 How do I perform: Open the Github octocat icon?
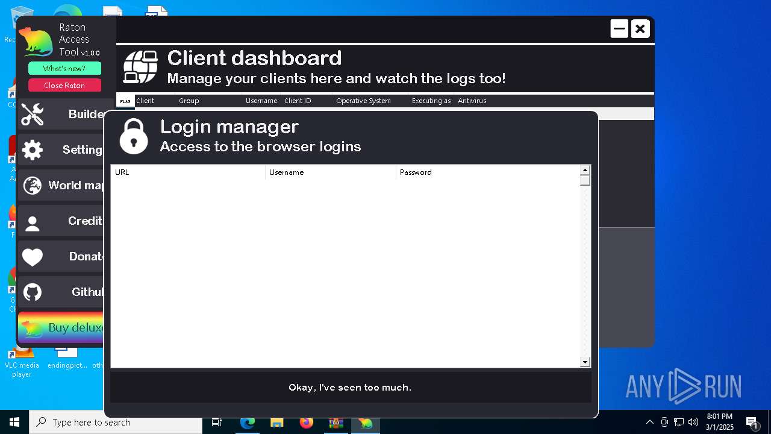(33, 292)
